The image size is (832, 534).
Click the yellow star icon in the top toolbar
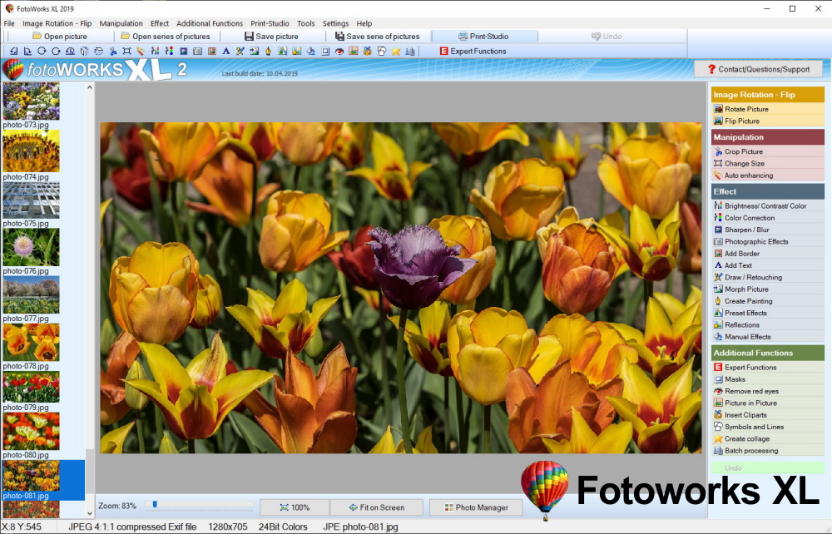point(396,52)
